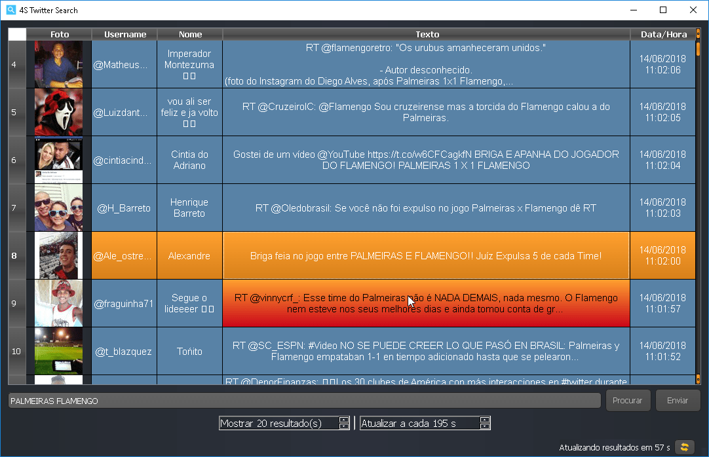Click the timestamp 14/06/2018 11:02:00

coord(663,255)
